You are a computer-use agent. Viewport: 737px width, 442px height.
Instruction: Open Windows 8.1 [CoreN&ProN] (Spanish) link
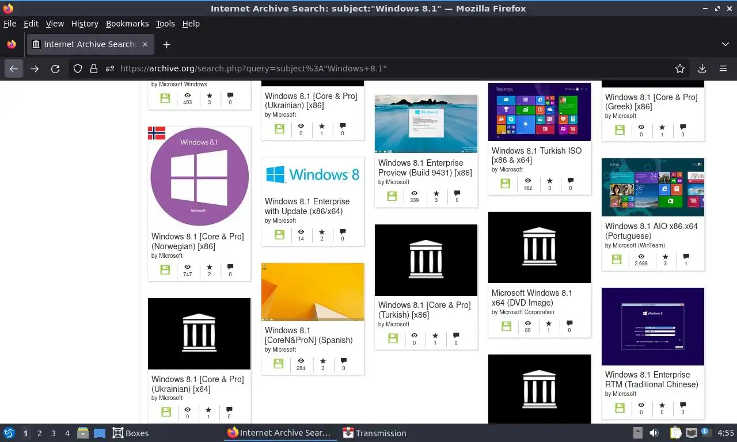click(309, 335)
